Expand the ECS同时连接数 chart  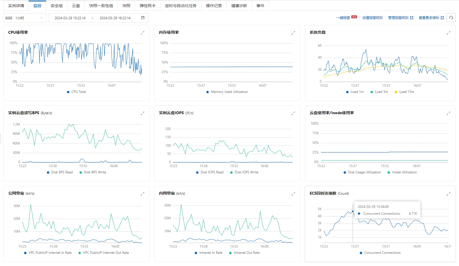(x=449, y=194)
